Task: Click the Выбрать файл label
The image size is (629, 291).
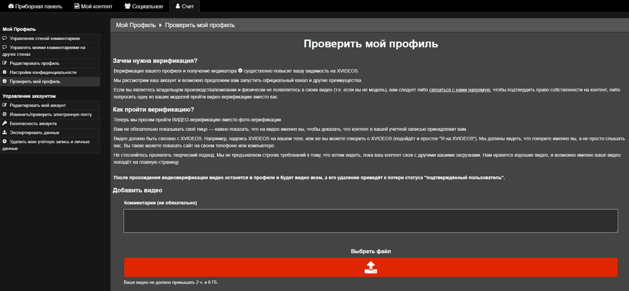Action: [371, 252]
